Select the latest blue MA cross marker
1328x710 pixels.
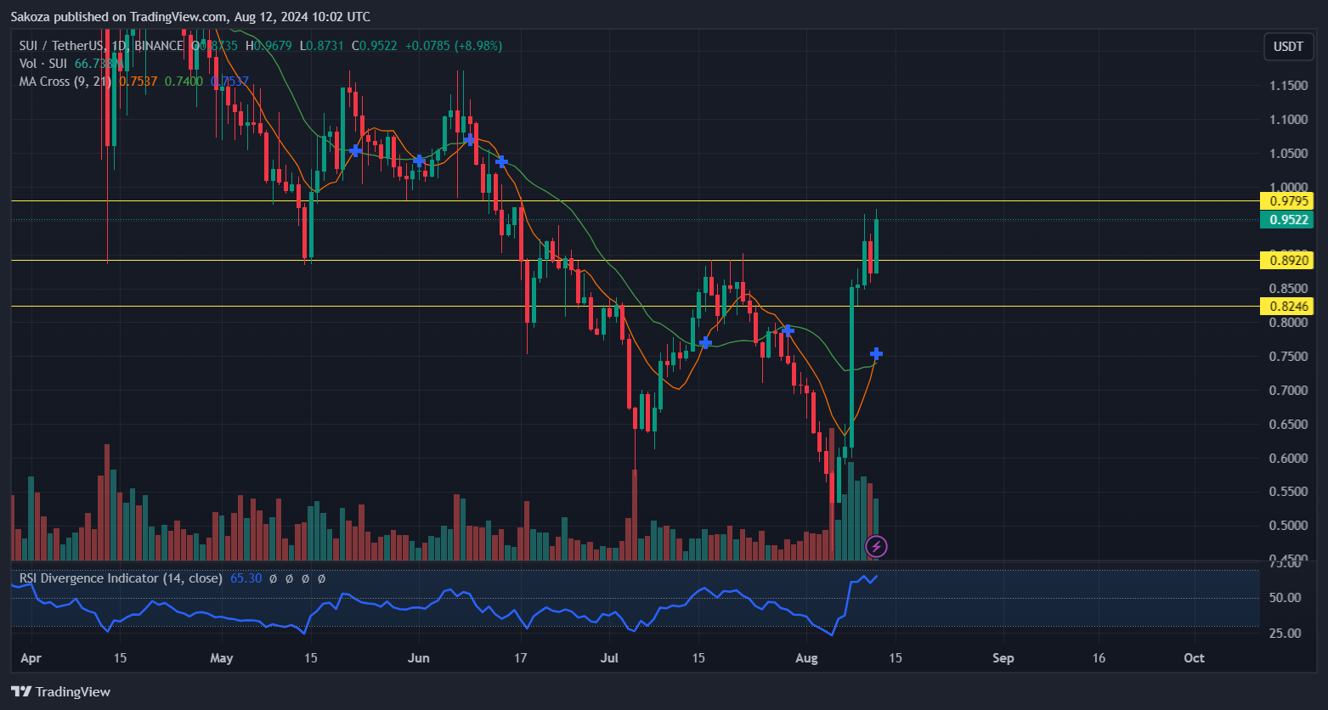point(876,353)
